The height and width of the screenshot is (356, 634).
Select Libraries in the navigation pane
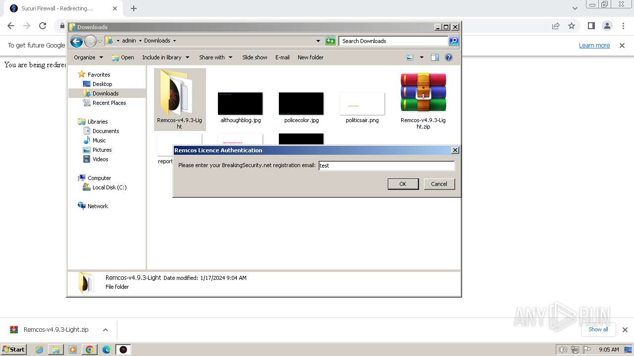pyautogui.click(x=98, y=122)
